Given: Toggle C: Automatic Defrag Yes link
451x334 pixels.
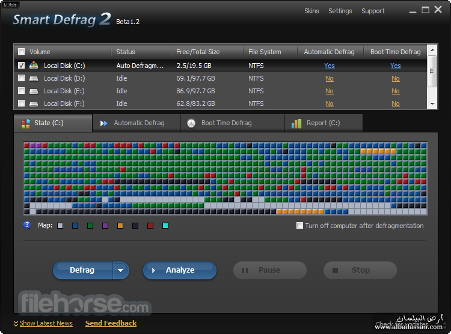Looking at the screenshot, I should [330, 66].
